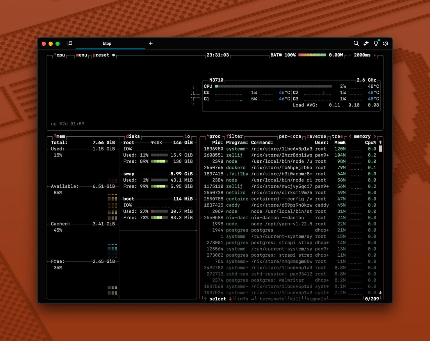The image size is (430, 341).
Task: Open the sparkle AI assistant icon
Action: coord(366,43)
